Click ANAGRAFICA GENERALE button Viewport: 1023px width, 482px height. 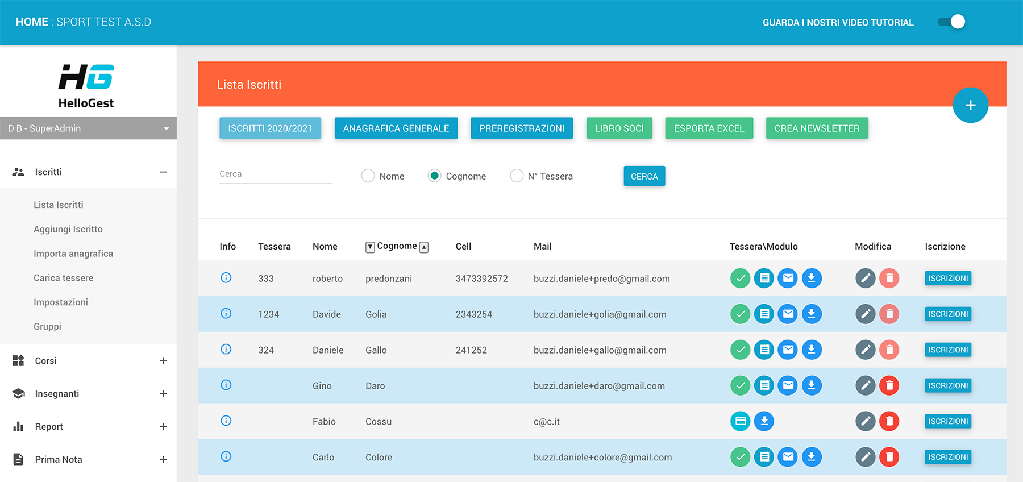click(396, 128)
